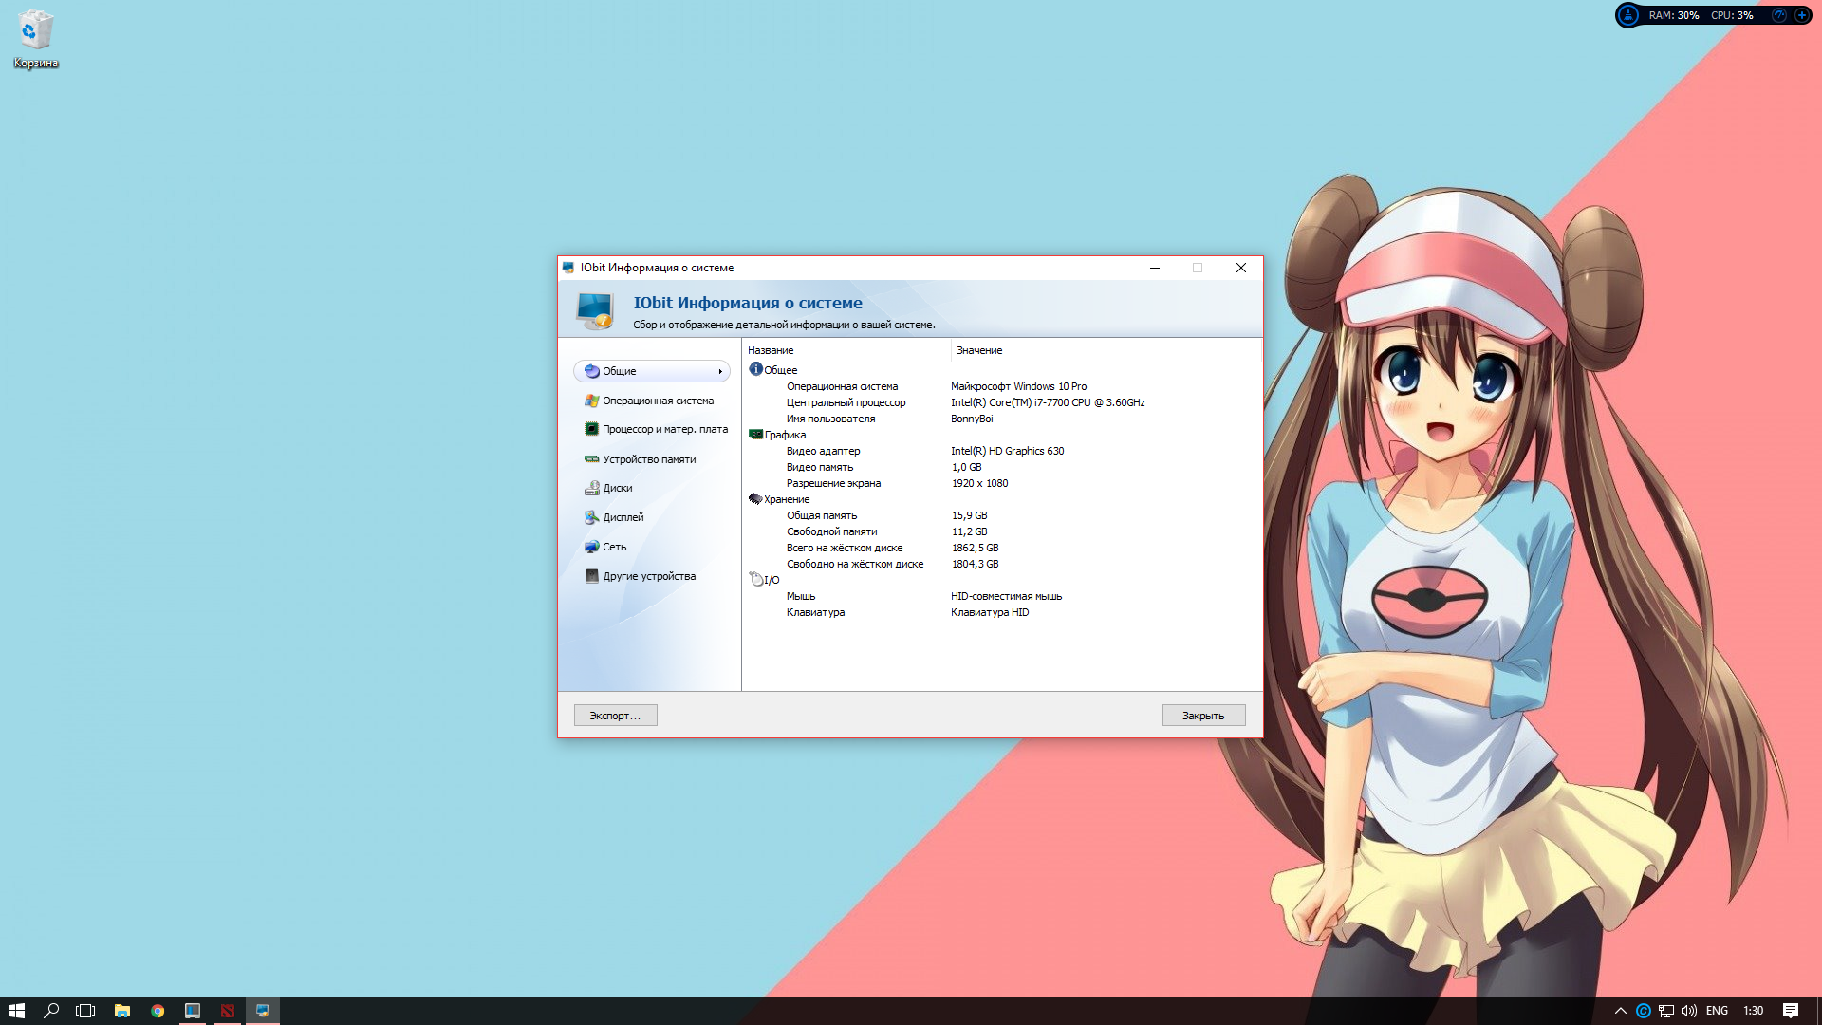Select the Центральный процессор row
Screen dimensions: 1822x1025
coord(1002,402)
